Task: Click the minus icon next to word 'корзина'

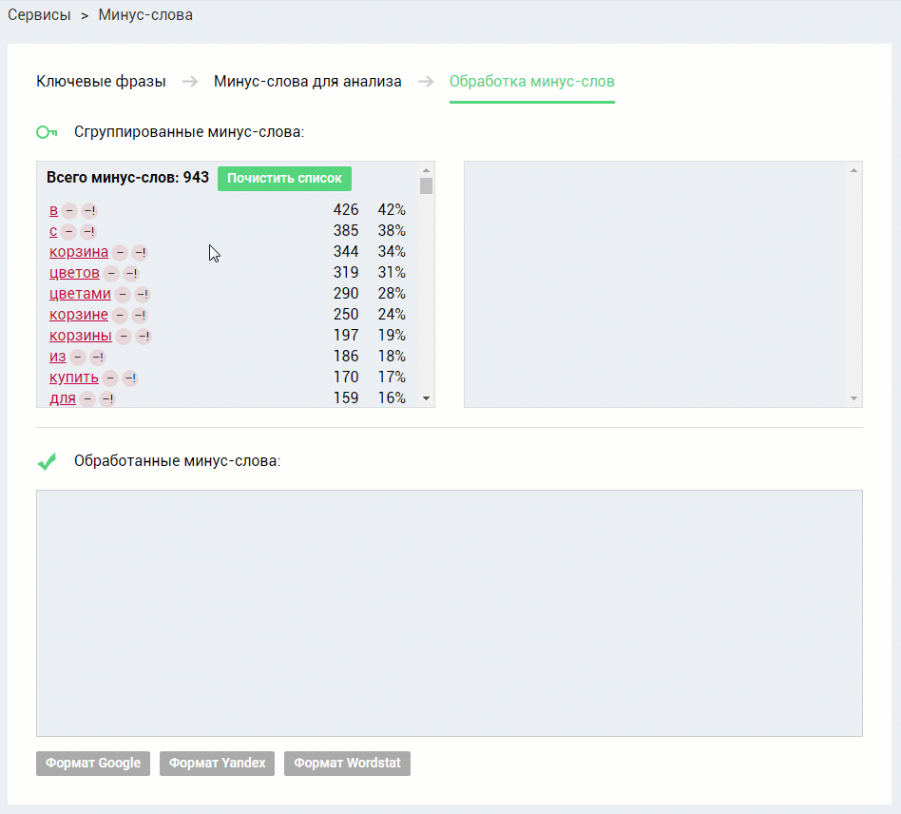Action: tap(120, 252)
